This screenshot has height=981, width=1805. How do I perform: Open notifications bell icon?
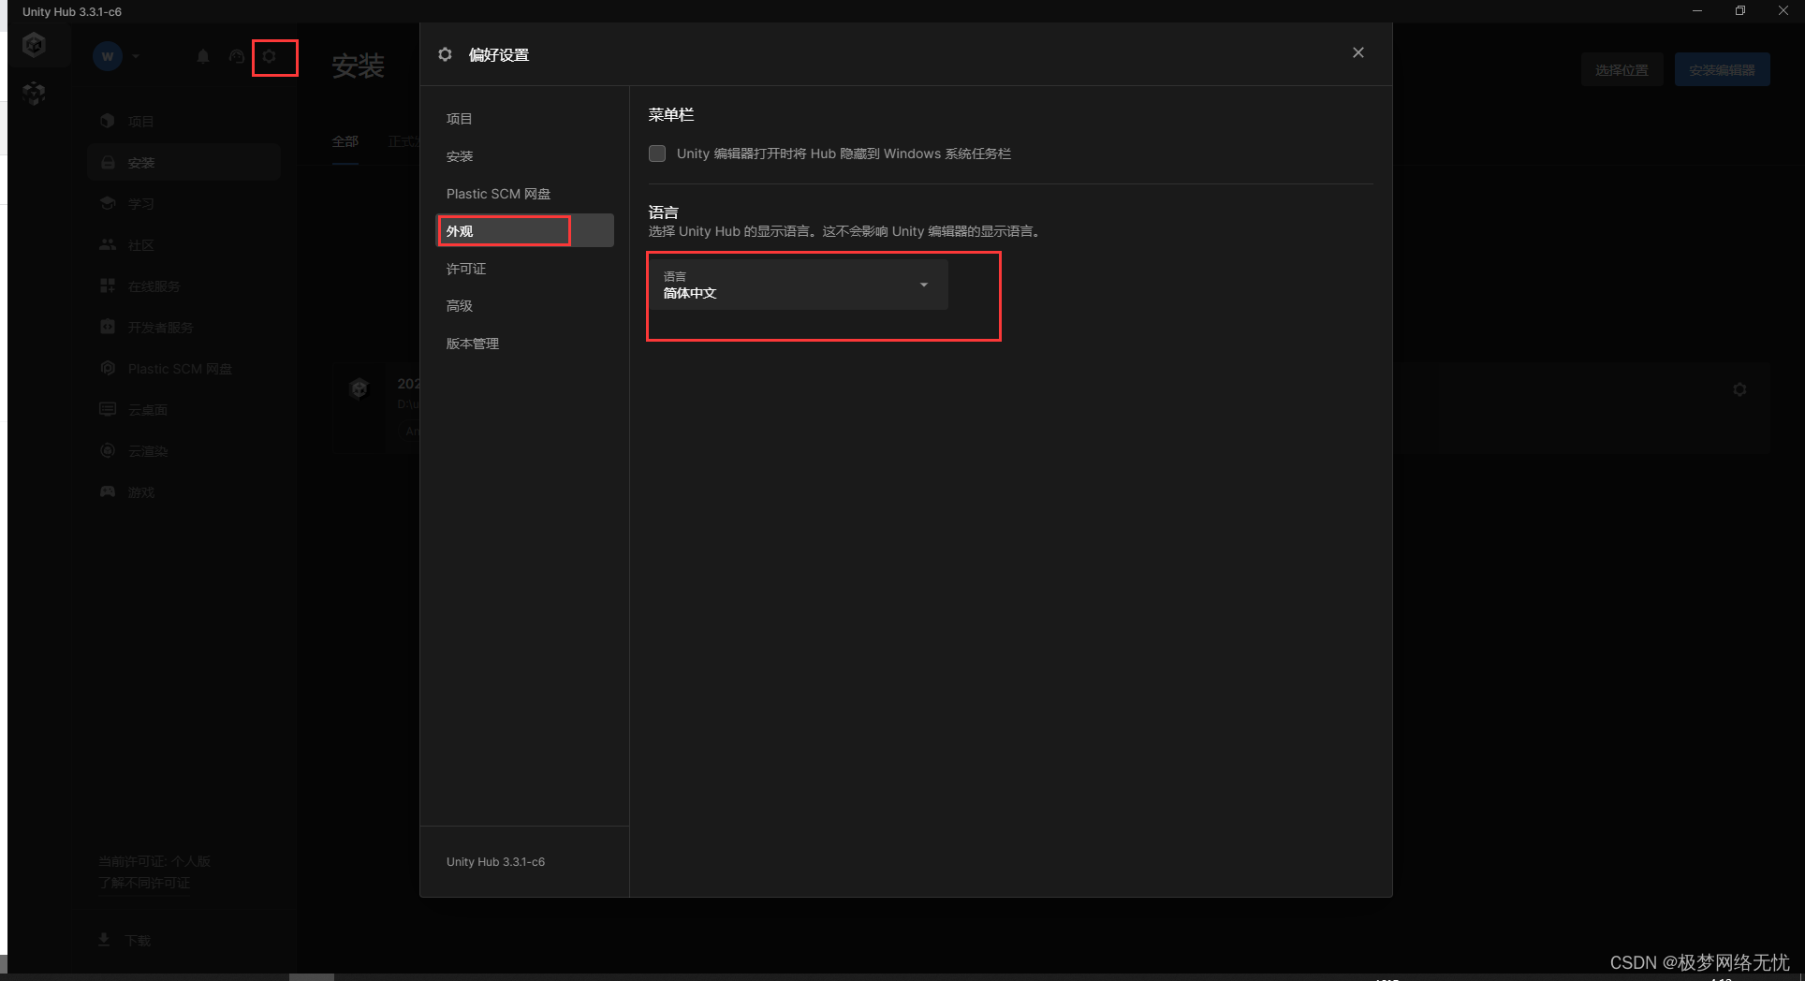(x=203, y=56)
